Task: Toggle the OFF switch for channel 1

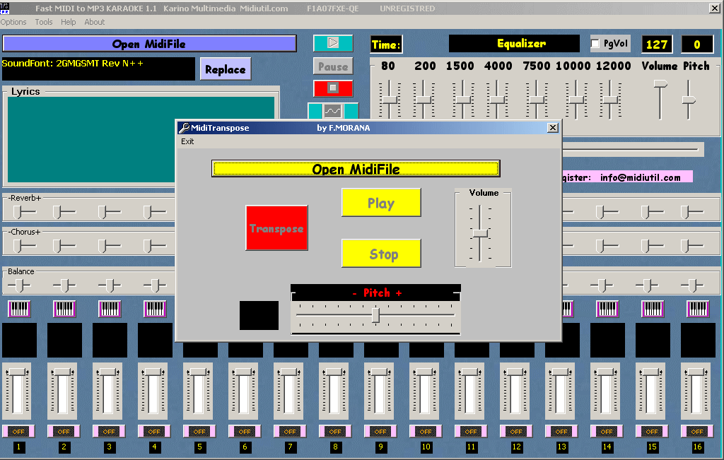Action: coord(19,431)
